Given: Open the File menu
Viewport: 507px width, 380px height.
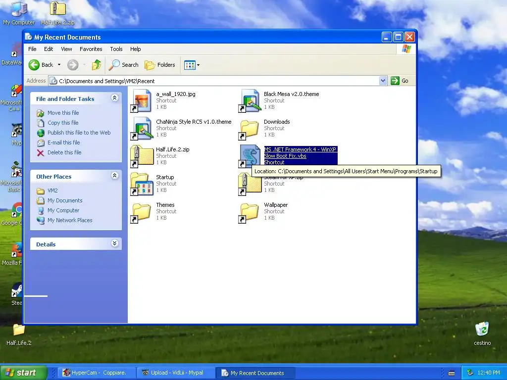Looking at the screenshot, I should [32, 49].
